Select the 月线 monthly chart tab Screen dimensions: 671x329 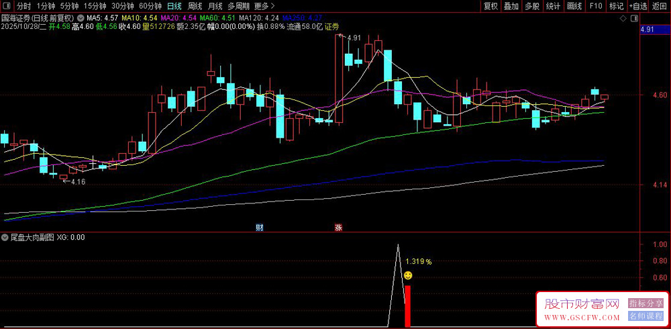tap(215, 6)
